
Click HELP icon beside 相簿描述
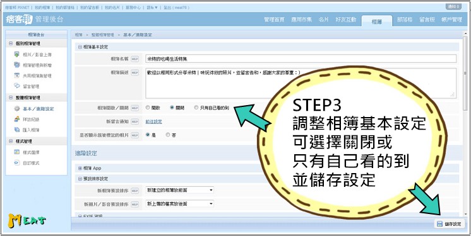(135, 72)
